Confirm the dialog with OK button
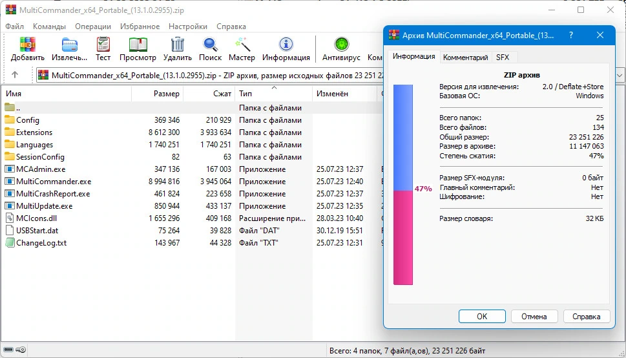 point(482,317)
